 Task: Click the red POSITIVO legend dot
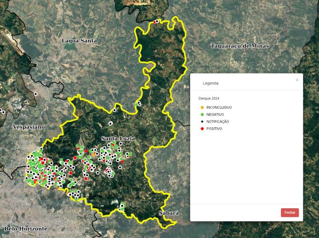[x=202, y=129]
